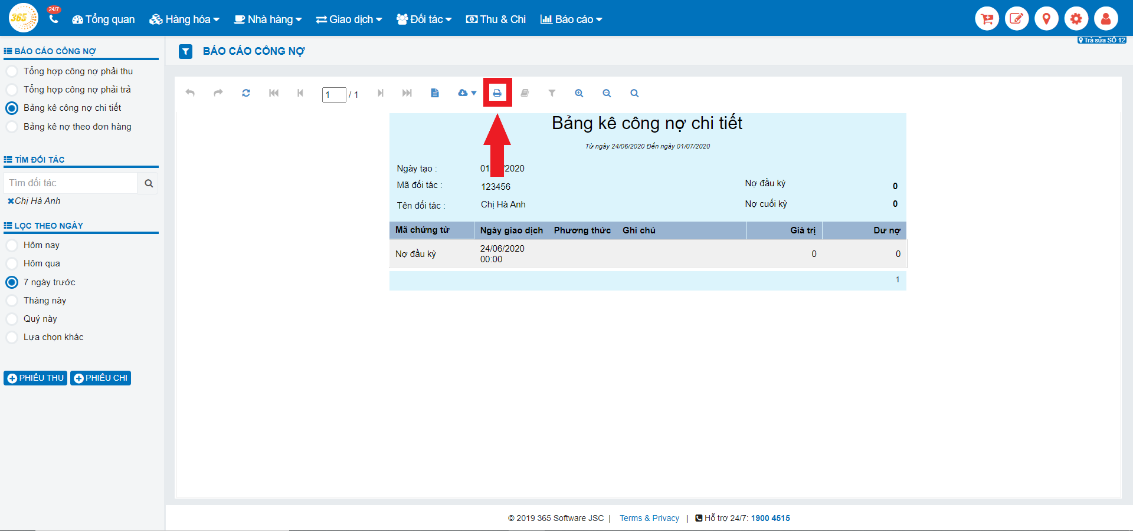The height and width of the screenshot is (531, 1133).
Task: Click the PHIẾU THU button
Action: pyautogui.click(x=35, y=378)
